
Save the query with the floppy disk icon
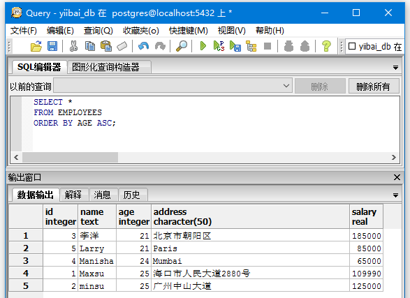click(x=52, y=47)
